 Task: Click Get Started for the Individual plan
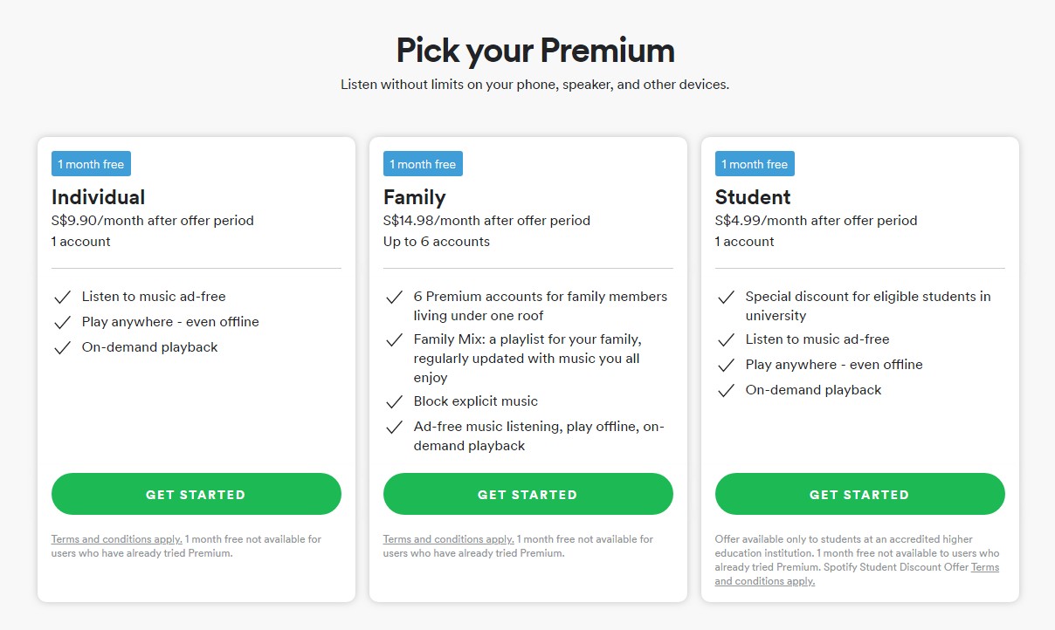coord(197,494)
